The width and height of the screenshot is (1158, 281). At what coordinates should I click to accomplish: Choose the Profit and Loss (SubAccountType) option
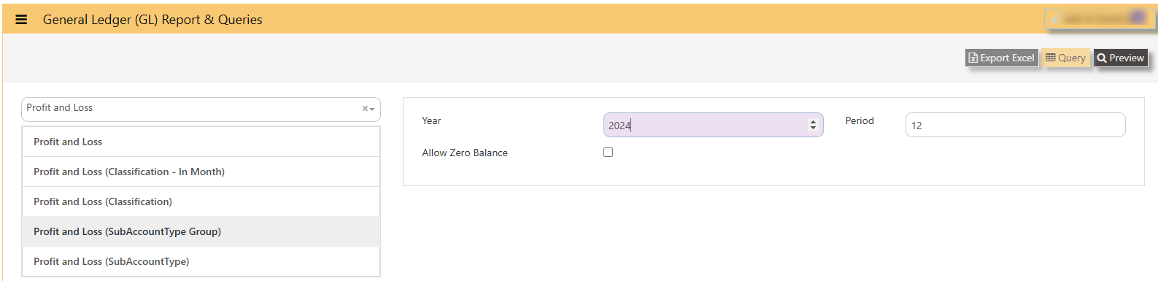[201, 261]
